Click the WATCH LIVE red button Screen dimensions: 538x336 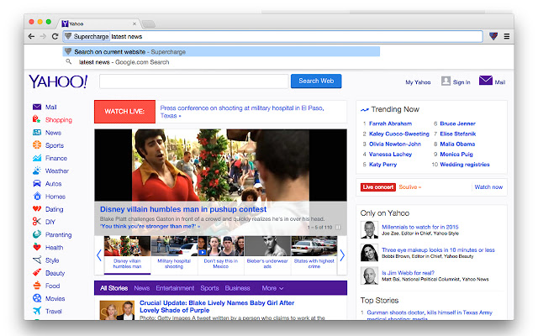124,112
